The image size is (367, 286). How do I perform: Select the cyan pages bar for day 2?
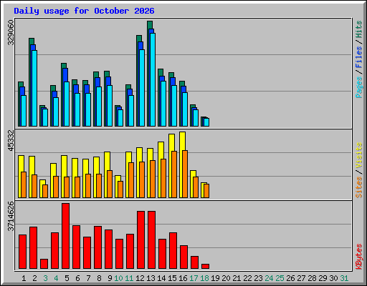click(x=34, y=88)
